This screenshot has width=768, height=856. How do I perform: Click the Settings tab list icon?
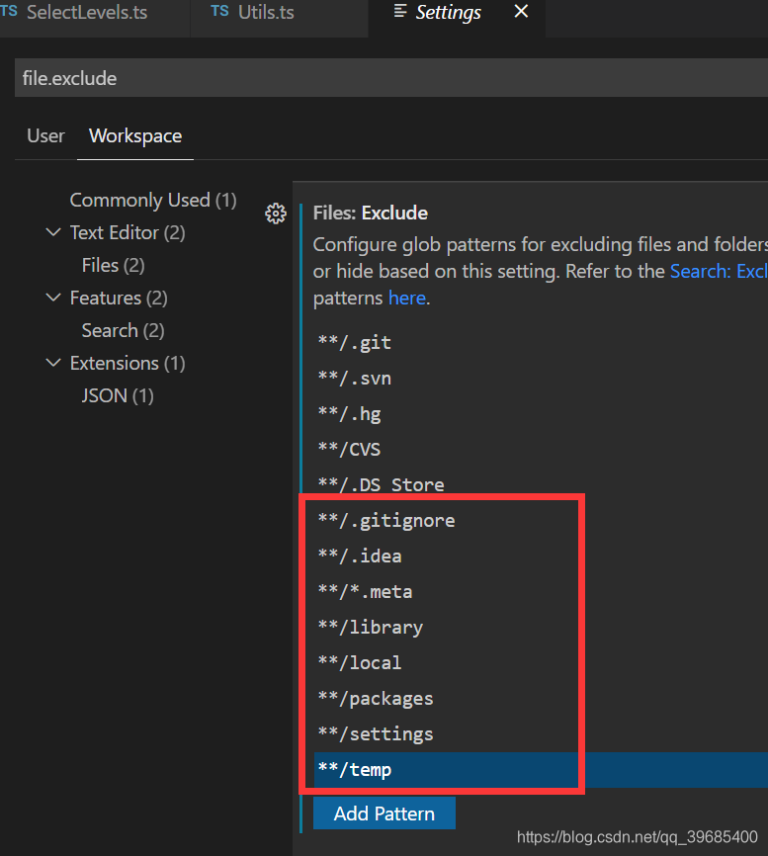pyautogui.click(x=400, y=12)
